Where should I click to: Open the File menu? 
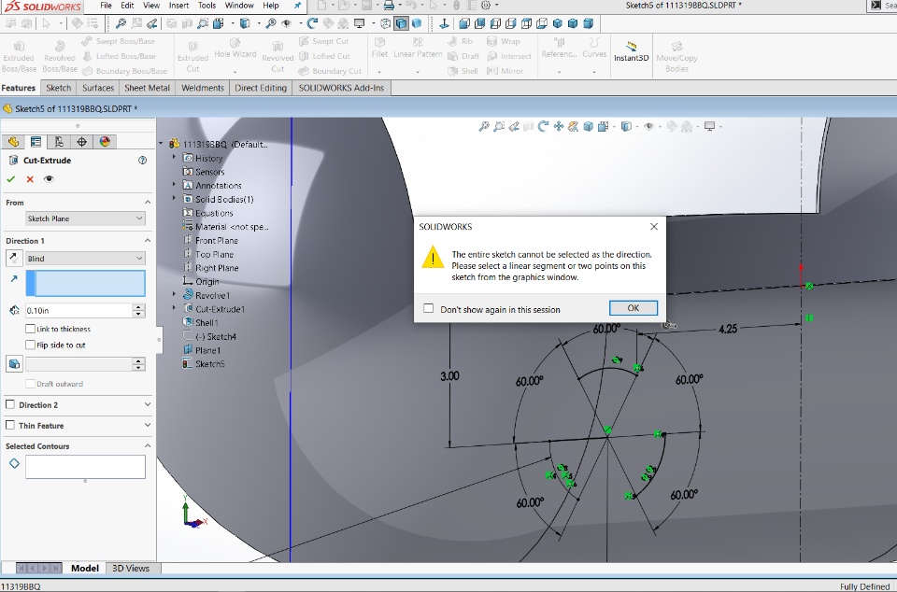(x=106, y=6)
